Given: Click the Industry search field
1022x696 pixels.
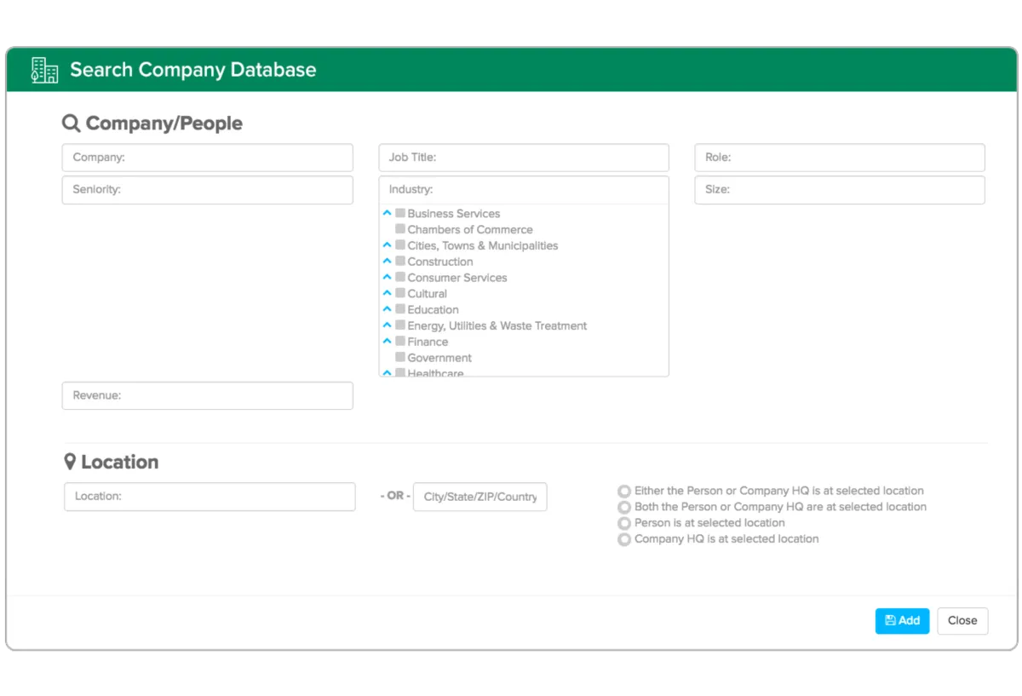Looking at the screenshot, I should coord(524,190).
